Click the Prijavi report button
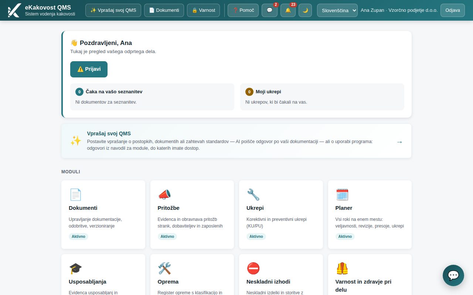This screenshot has width=473, height=295. coord(89,69)
